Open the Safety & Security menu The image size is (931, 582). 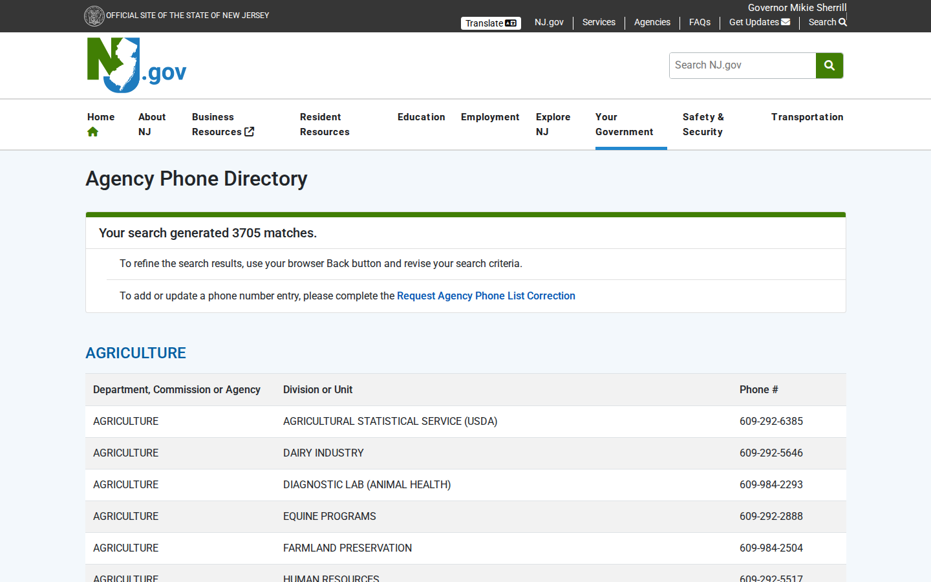[703, 124]
